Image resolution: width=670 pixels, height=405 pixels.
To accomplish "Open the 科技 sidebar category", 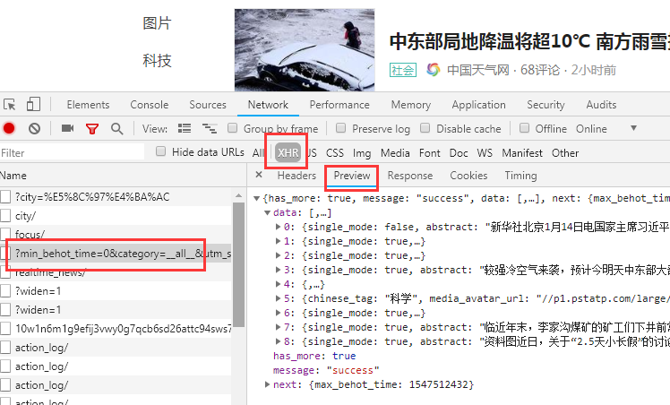I will coord(157,60).
